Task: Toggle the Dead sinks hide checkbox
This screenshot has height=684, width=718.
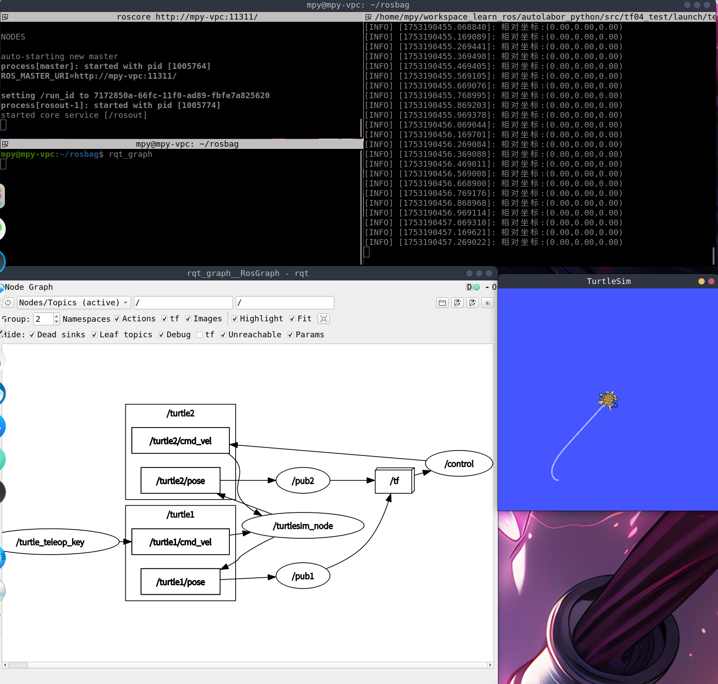Action: (x=32, y=335)
